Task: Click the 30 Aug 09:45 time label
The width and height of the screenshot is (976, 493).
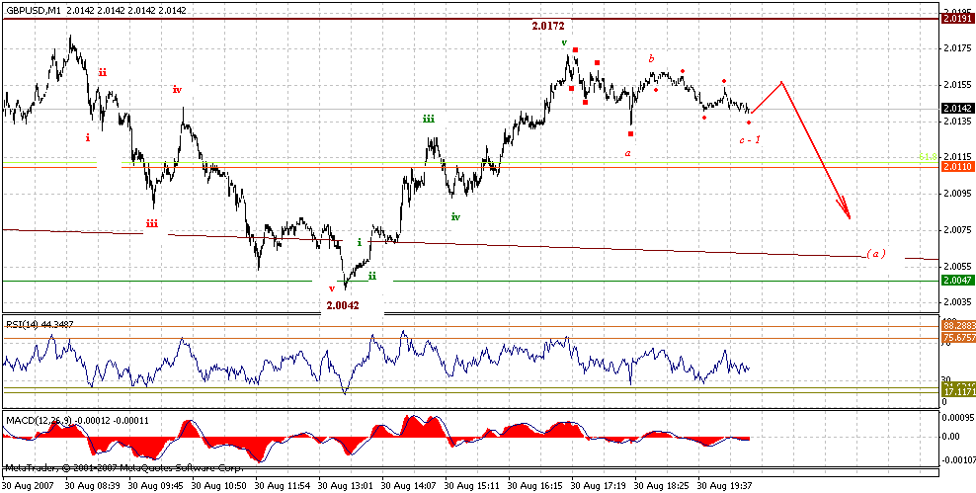Action: [154, 484]
